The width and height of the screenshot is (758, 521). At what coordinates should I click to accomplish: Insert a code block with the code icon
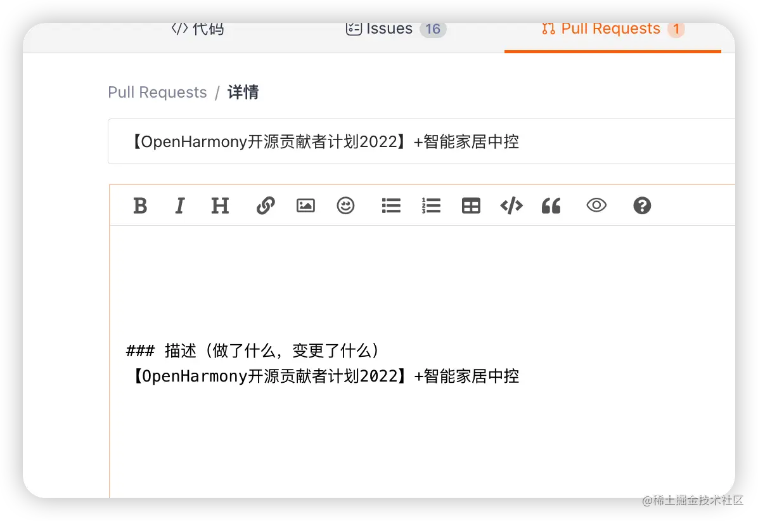tap(511, 206)
